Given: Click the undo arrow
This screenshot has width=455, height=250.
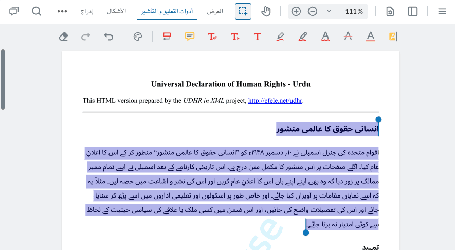Looking at the screenshot, I should point(108,37).
